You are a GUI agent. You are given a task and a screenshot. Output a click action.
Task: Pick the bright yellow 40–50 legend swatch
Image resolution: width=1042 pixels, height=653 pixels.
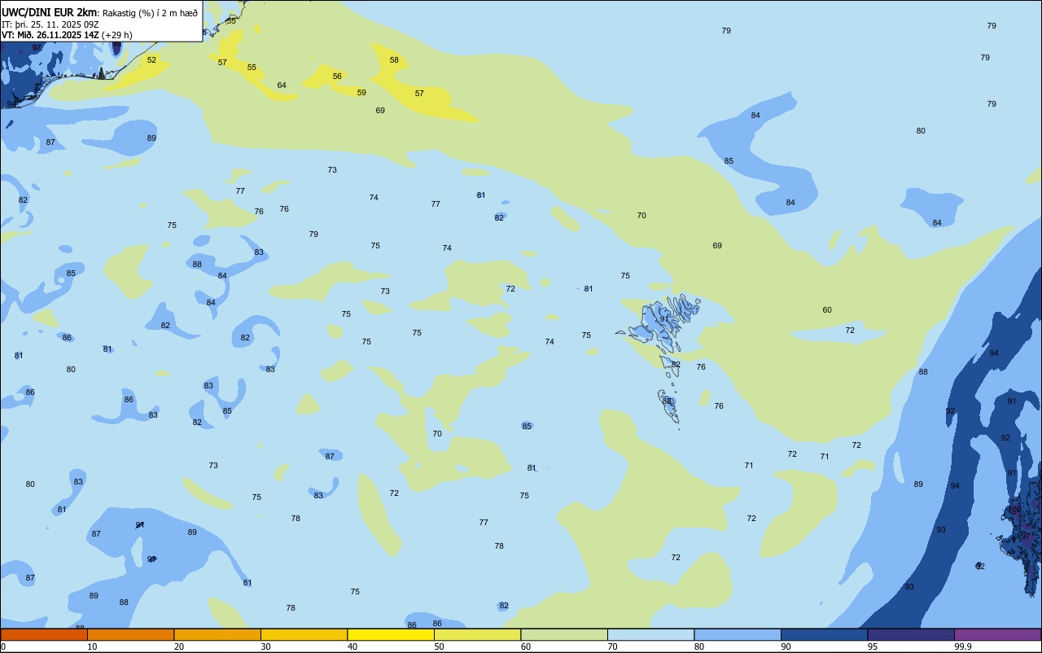point(391,634)
